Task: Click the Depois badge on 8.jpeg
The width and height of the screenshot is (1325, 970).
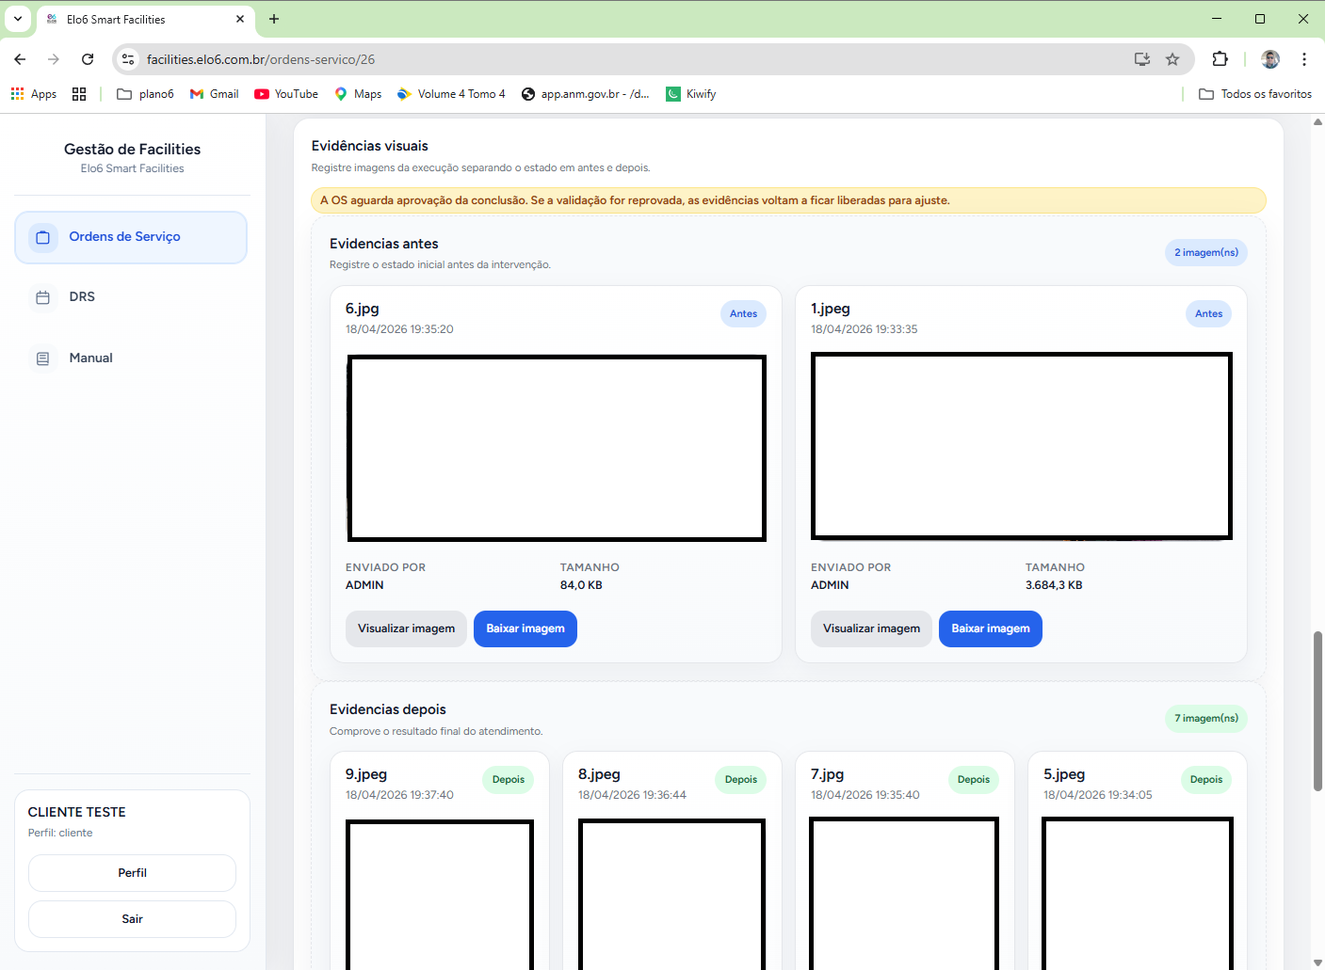Action: pos(741,780)
